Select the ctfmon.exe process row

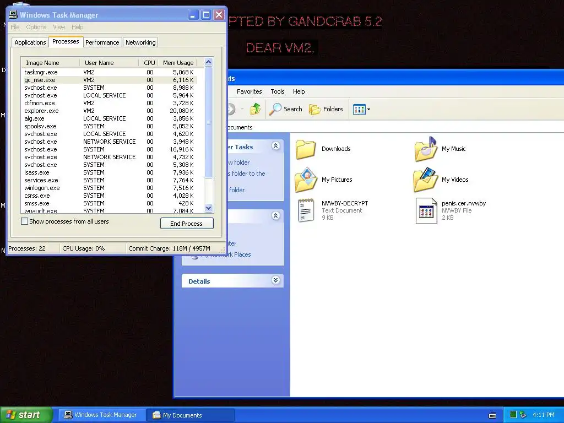[x=110, y=103]
